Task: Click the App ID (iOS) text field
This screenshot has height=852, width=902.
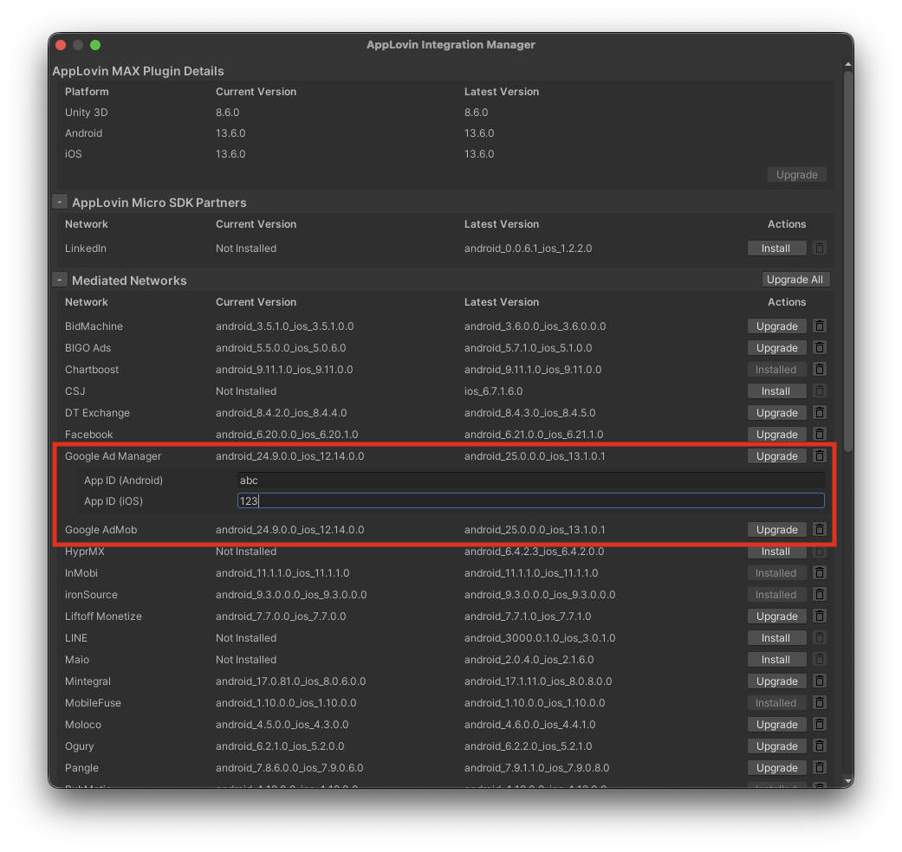Action: point(530,501)
